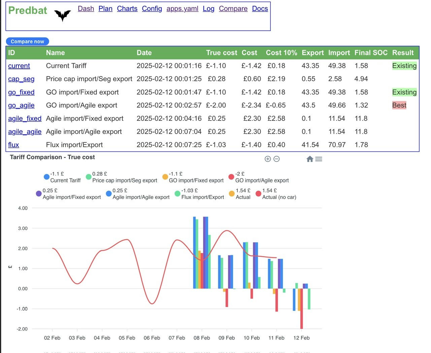Open the Charts menu item
Screen dimensions: 431x353
(127, 9)
